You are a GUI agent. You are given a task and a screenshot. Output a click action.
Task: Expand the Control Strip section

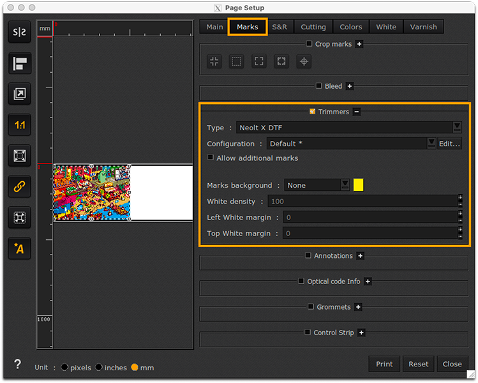(x=362, y=333)
